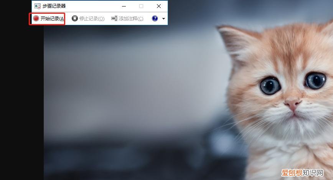
Task: Click the Add Comment icon
Action: (114, 18)
